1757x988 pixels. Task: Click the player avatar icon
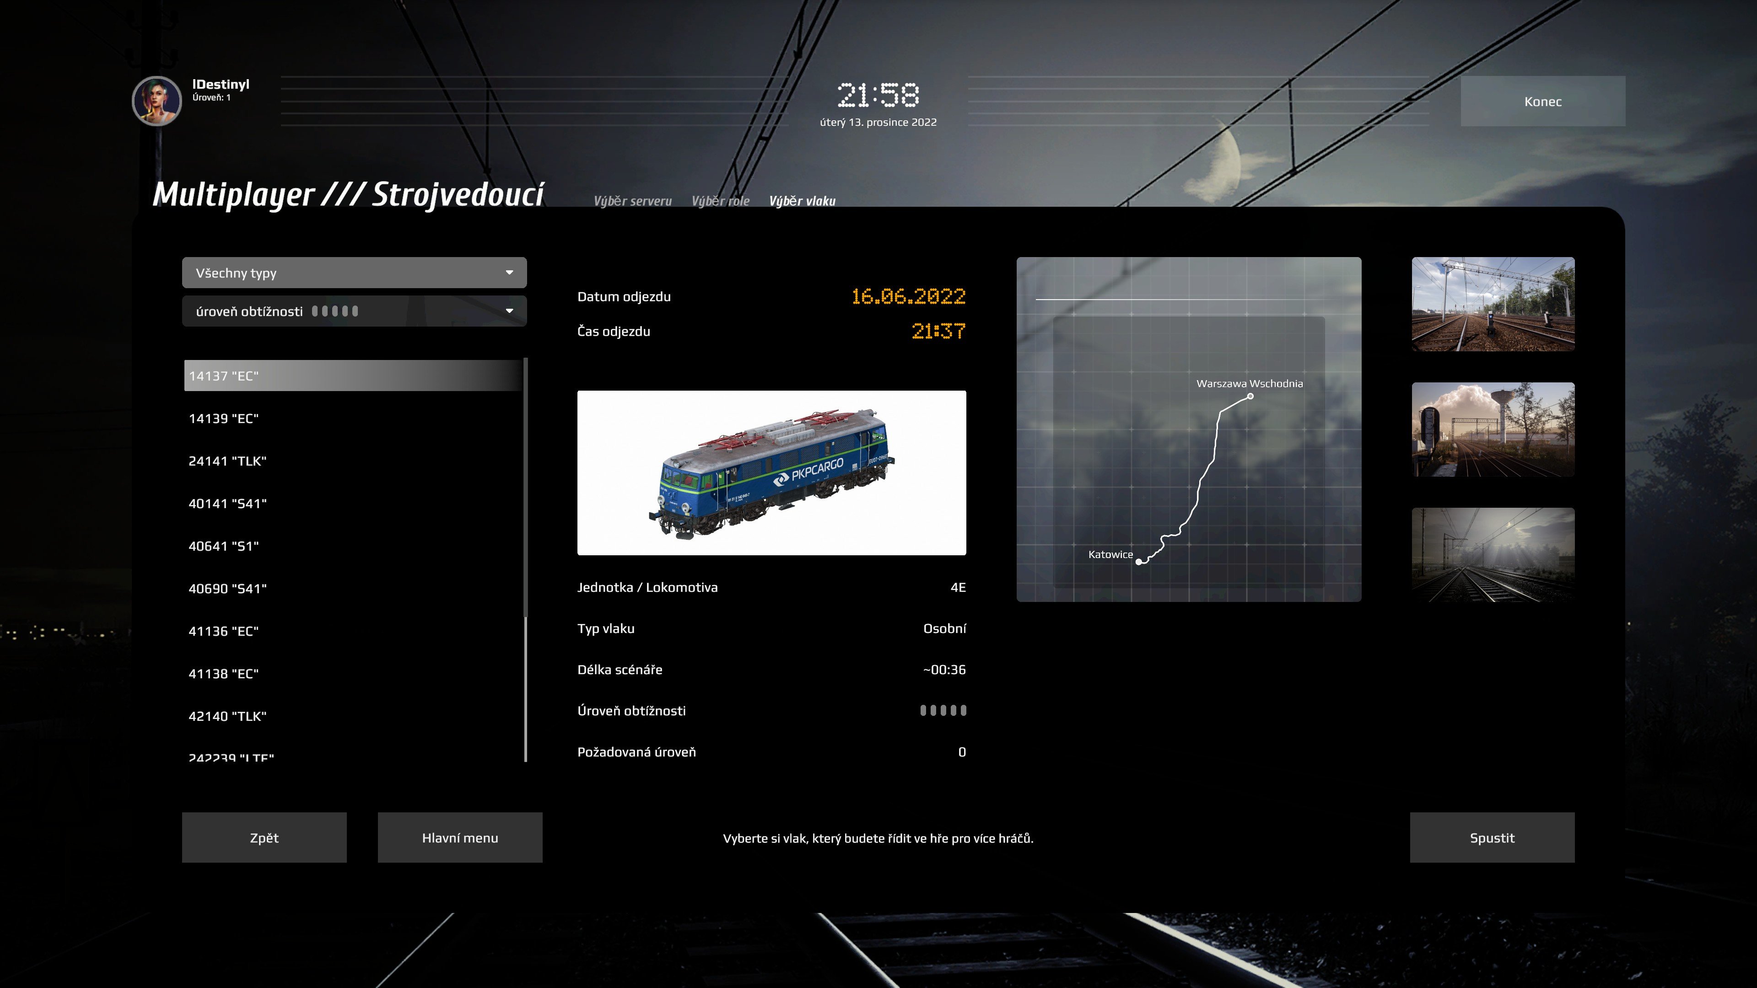click(x=156, y=101)
